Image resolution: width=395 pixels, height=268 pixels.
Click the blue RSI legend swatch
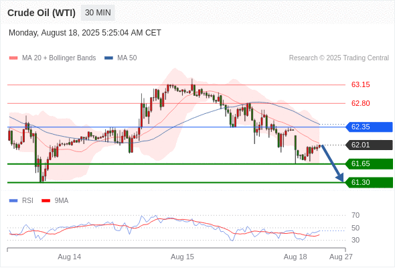[x=13, y=201]
